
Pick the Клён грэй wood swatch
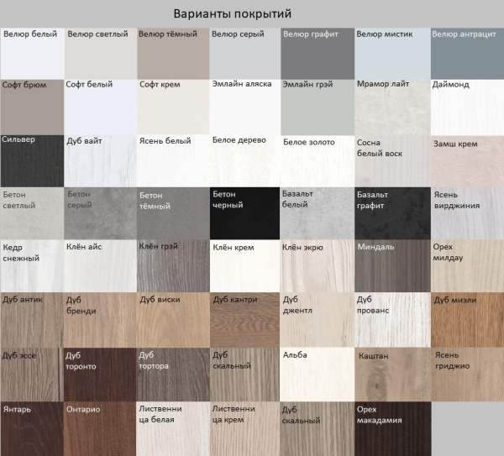[x=171, y=266]
